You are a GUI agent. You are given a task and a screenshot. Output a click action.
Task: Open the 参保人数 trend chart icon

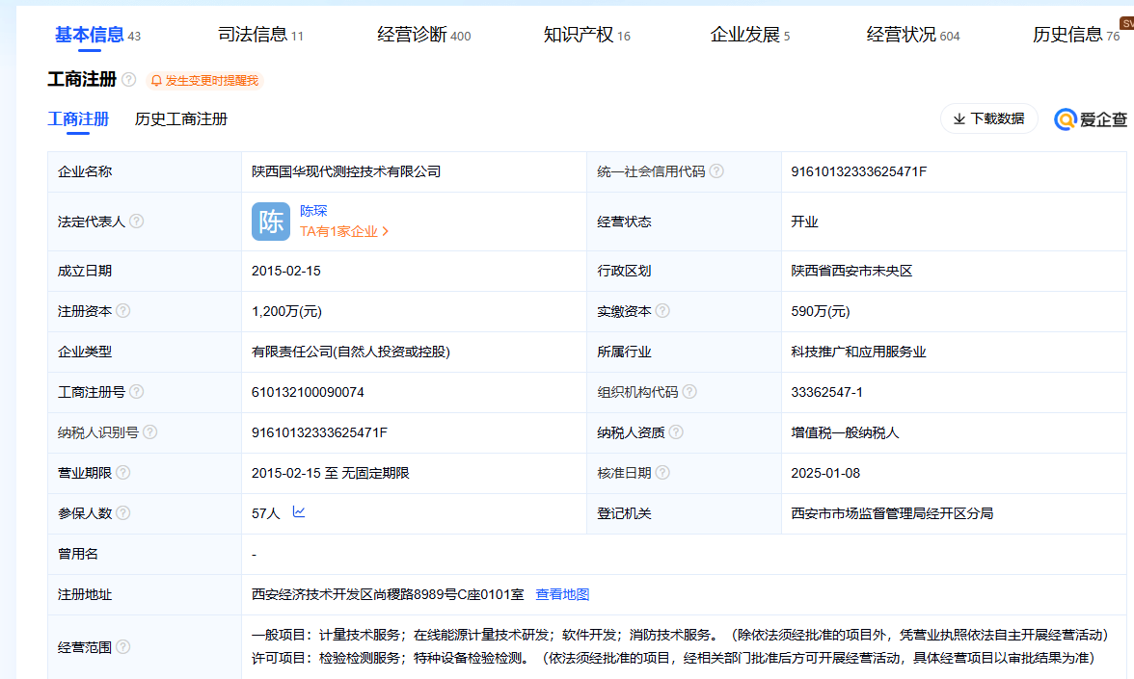pyautogui.click(x=299, y=512)
